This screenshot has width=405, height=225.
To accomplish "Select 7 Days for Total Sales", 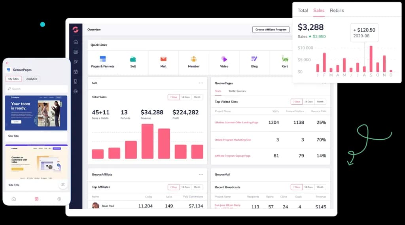I will [x=174, y=97].
